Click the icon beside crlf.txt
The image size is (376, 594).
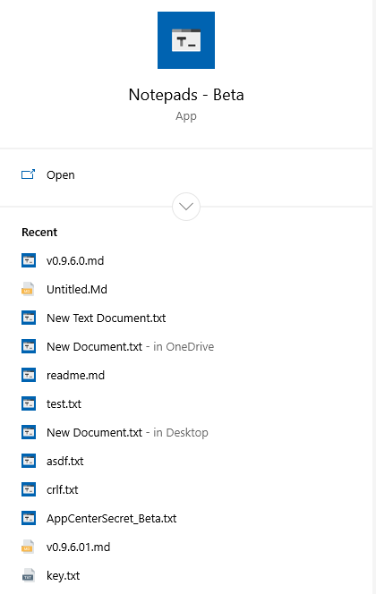click(29, 489)
